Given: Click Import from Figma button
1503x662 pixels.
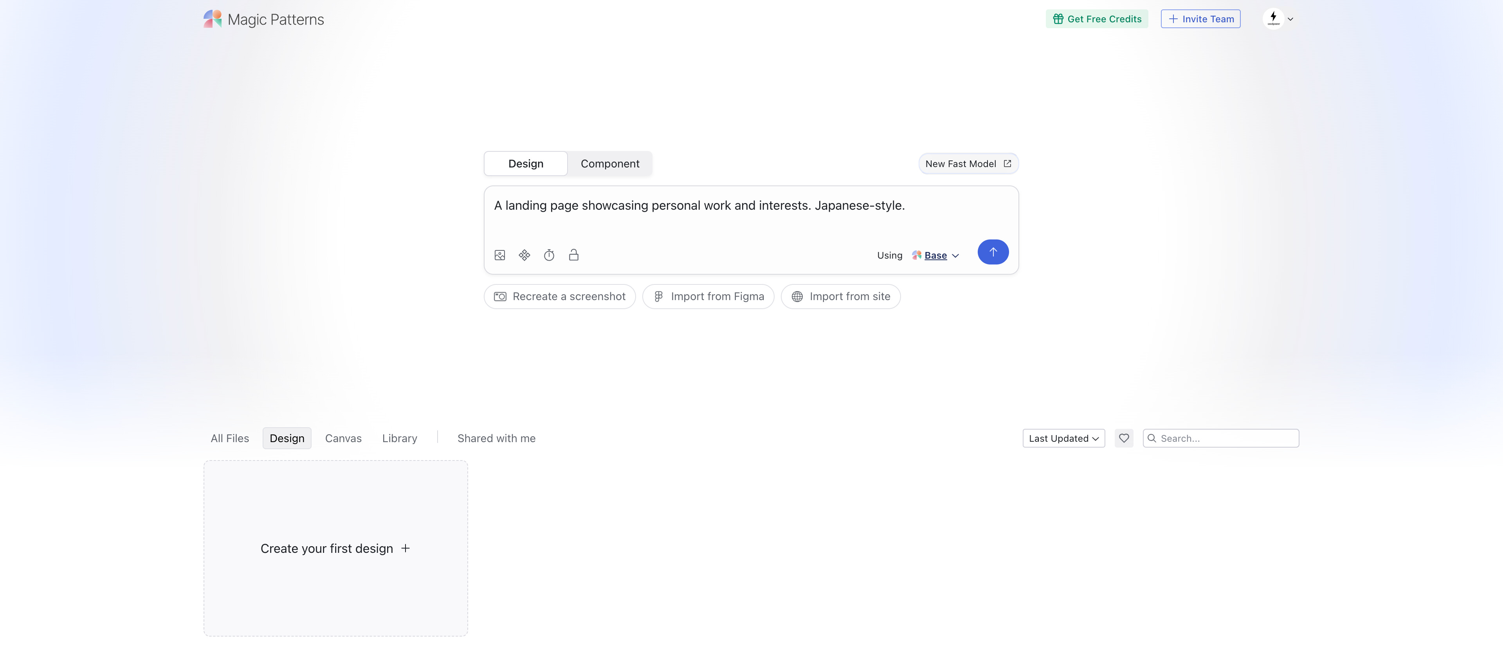Looking at the screenshot, I should [708, 296].
